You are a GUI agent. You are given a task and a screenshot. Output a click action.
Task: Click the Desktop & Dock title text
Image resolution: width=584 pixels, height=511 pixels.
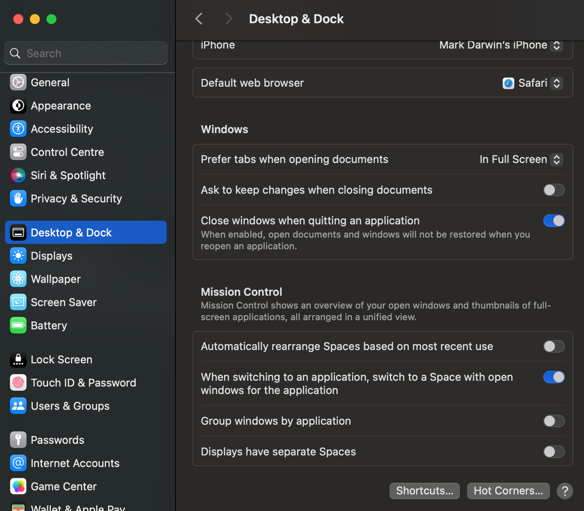(x=296, y=19)
